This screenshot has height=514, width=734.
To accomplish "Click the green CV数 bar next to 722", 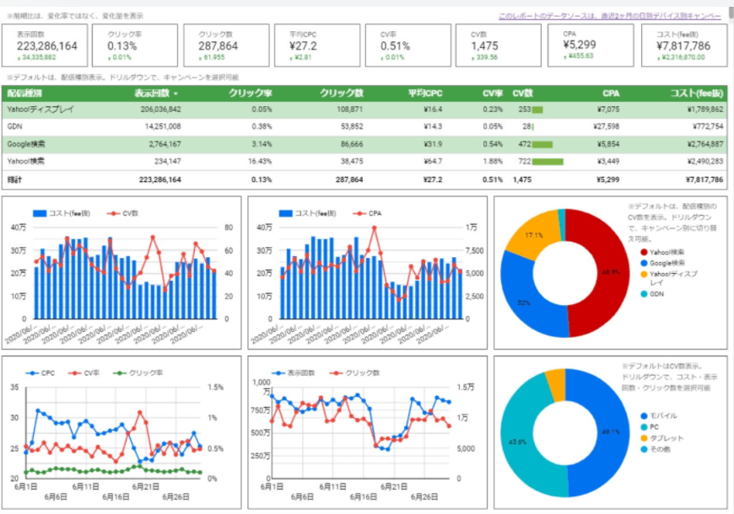I will click(548, 162).
